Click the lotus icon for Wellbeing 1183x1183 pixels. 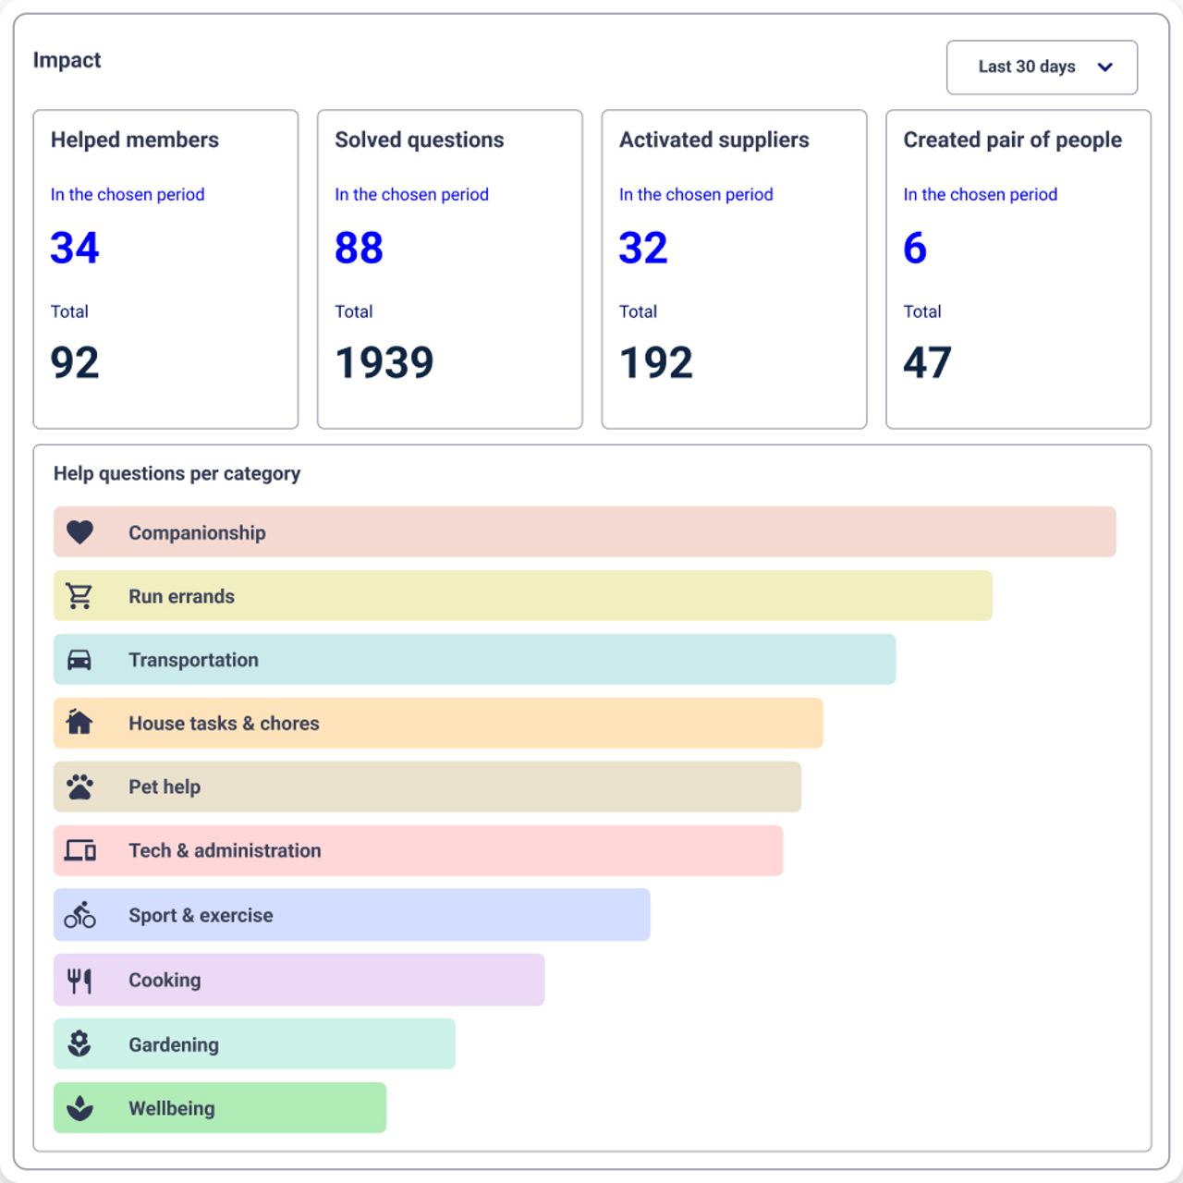click(x=79, y=1108)
